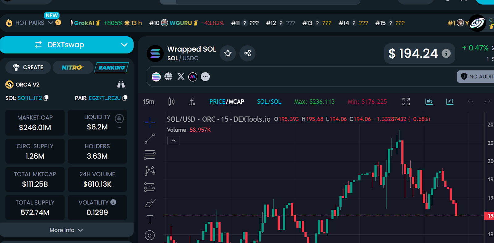Screen dimensions: 494x243
Task: Toggle the SOL/SOL currency display
Action: point(269,102)
